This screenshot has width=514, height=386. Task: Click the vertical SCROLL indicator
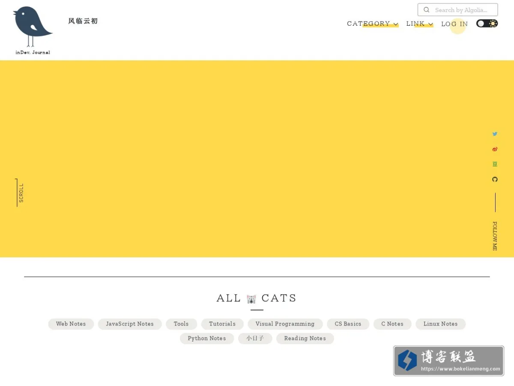(20, 193)
